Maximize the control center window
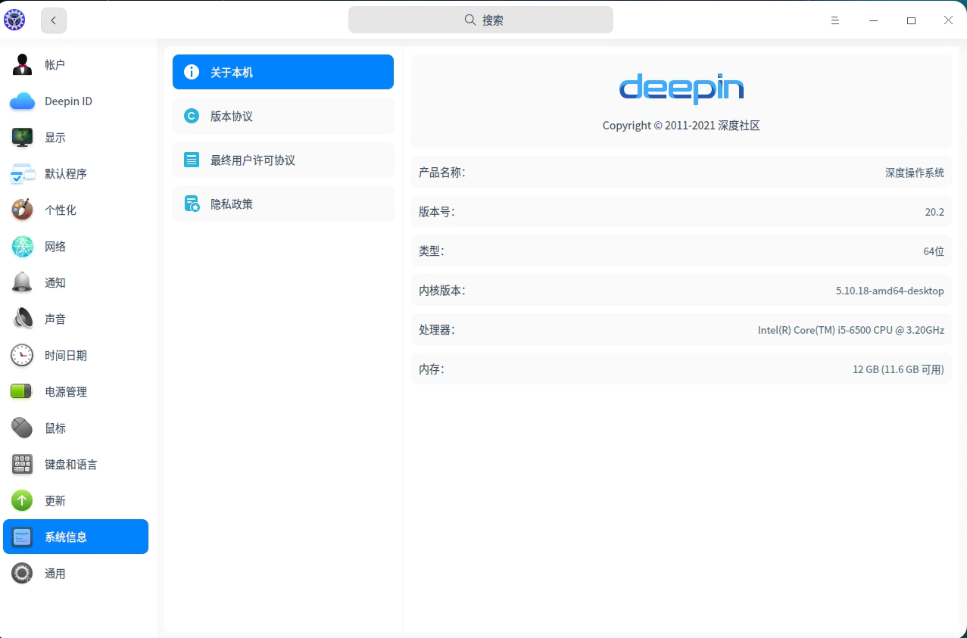967x638 pixels. pyautogui.click(x=912, y=20)
